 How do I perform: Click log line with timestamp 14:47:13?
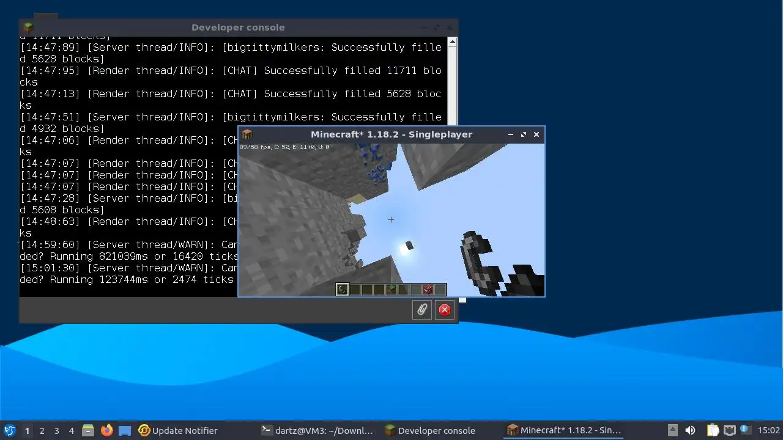click(231, 100)
